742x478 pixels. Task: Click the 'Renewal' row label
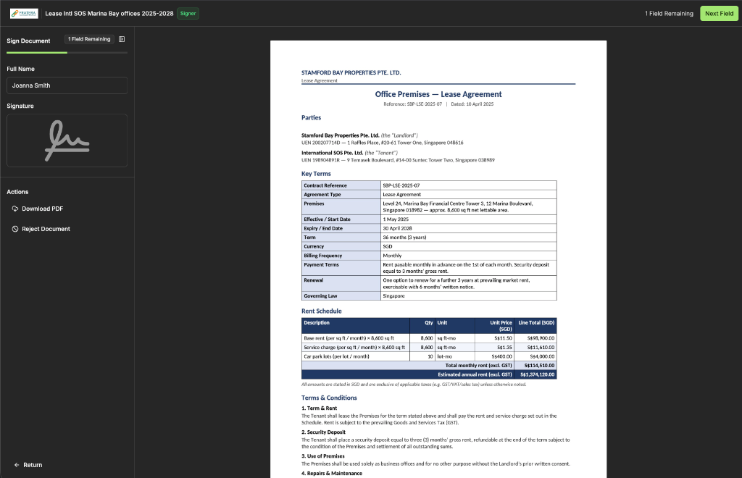tap(313, 280)
